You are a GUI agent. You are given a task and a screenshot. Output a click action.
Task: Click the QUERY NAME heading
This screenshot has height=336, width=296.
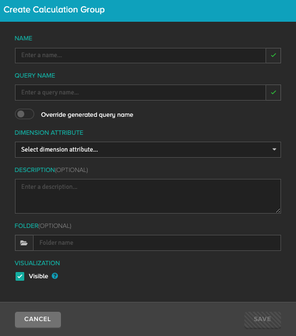[35, 76]
